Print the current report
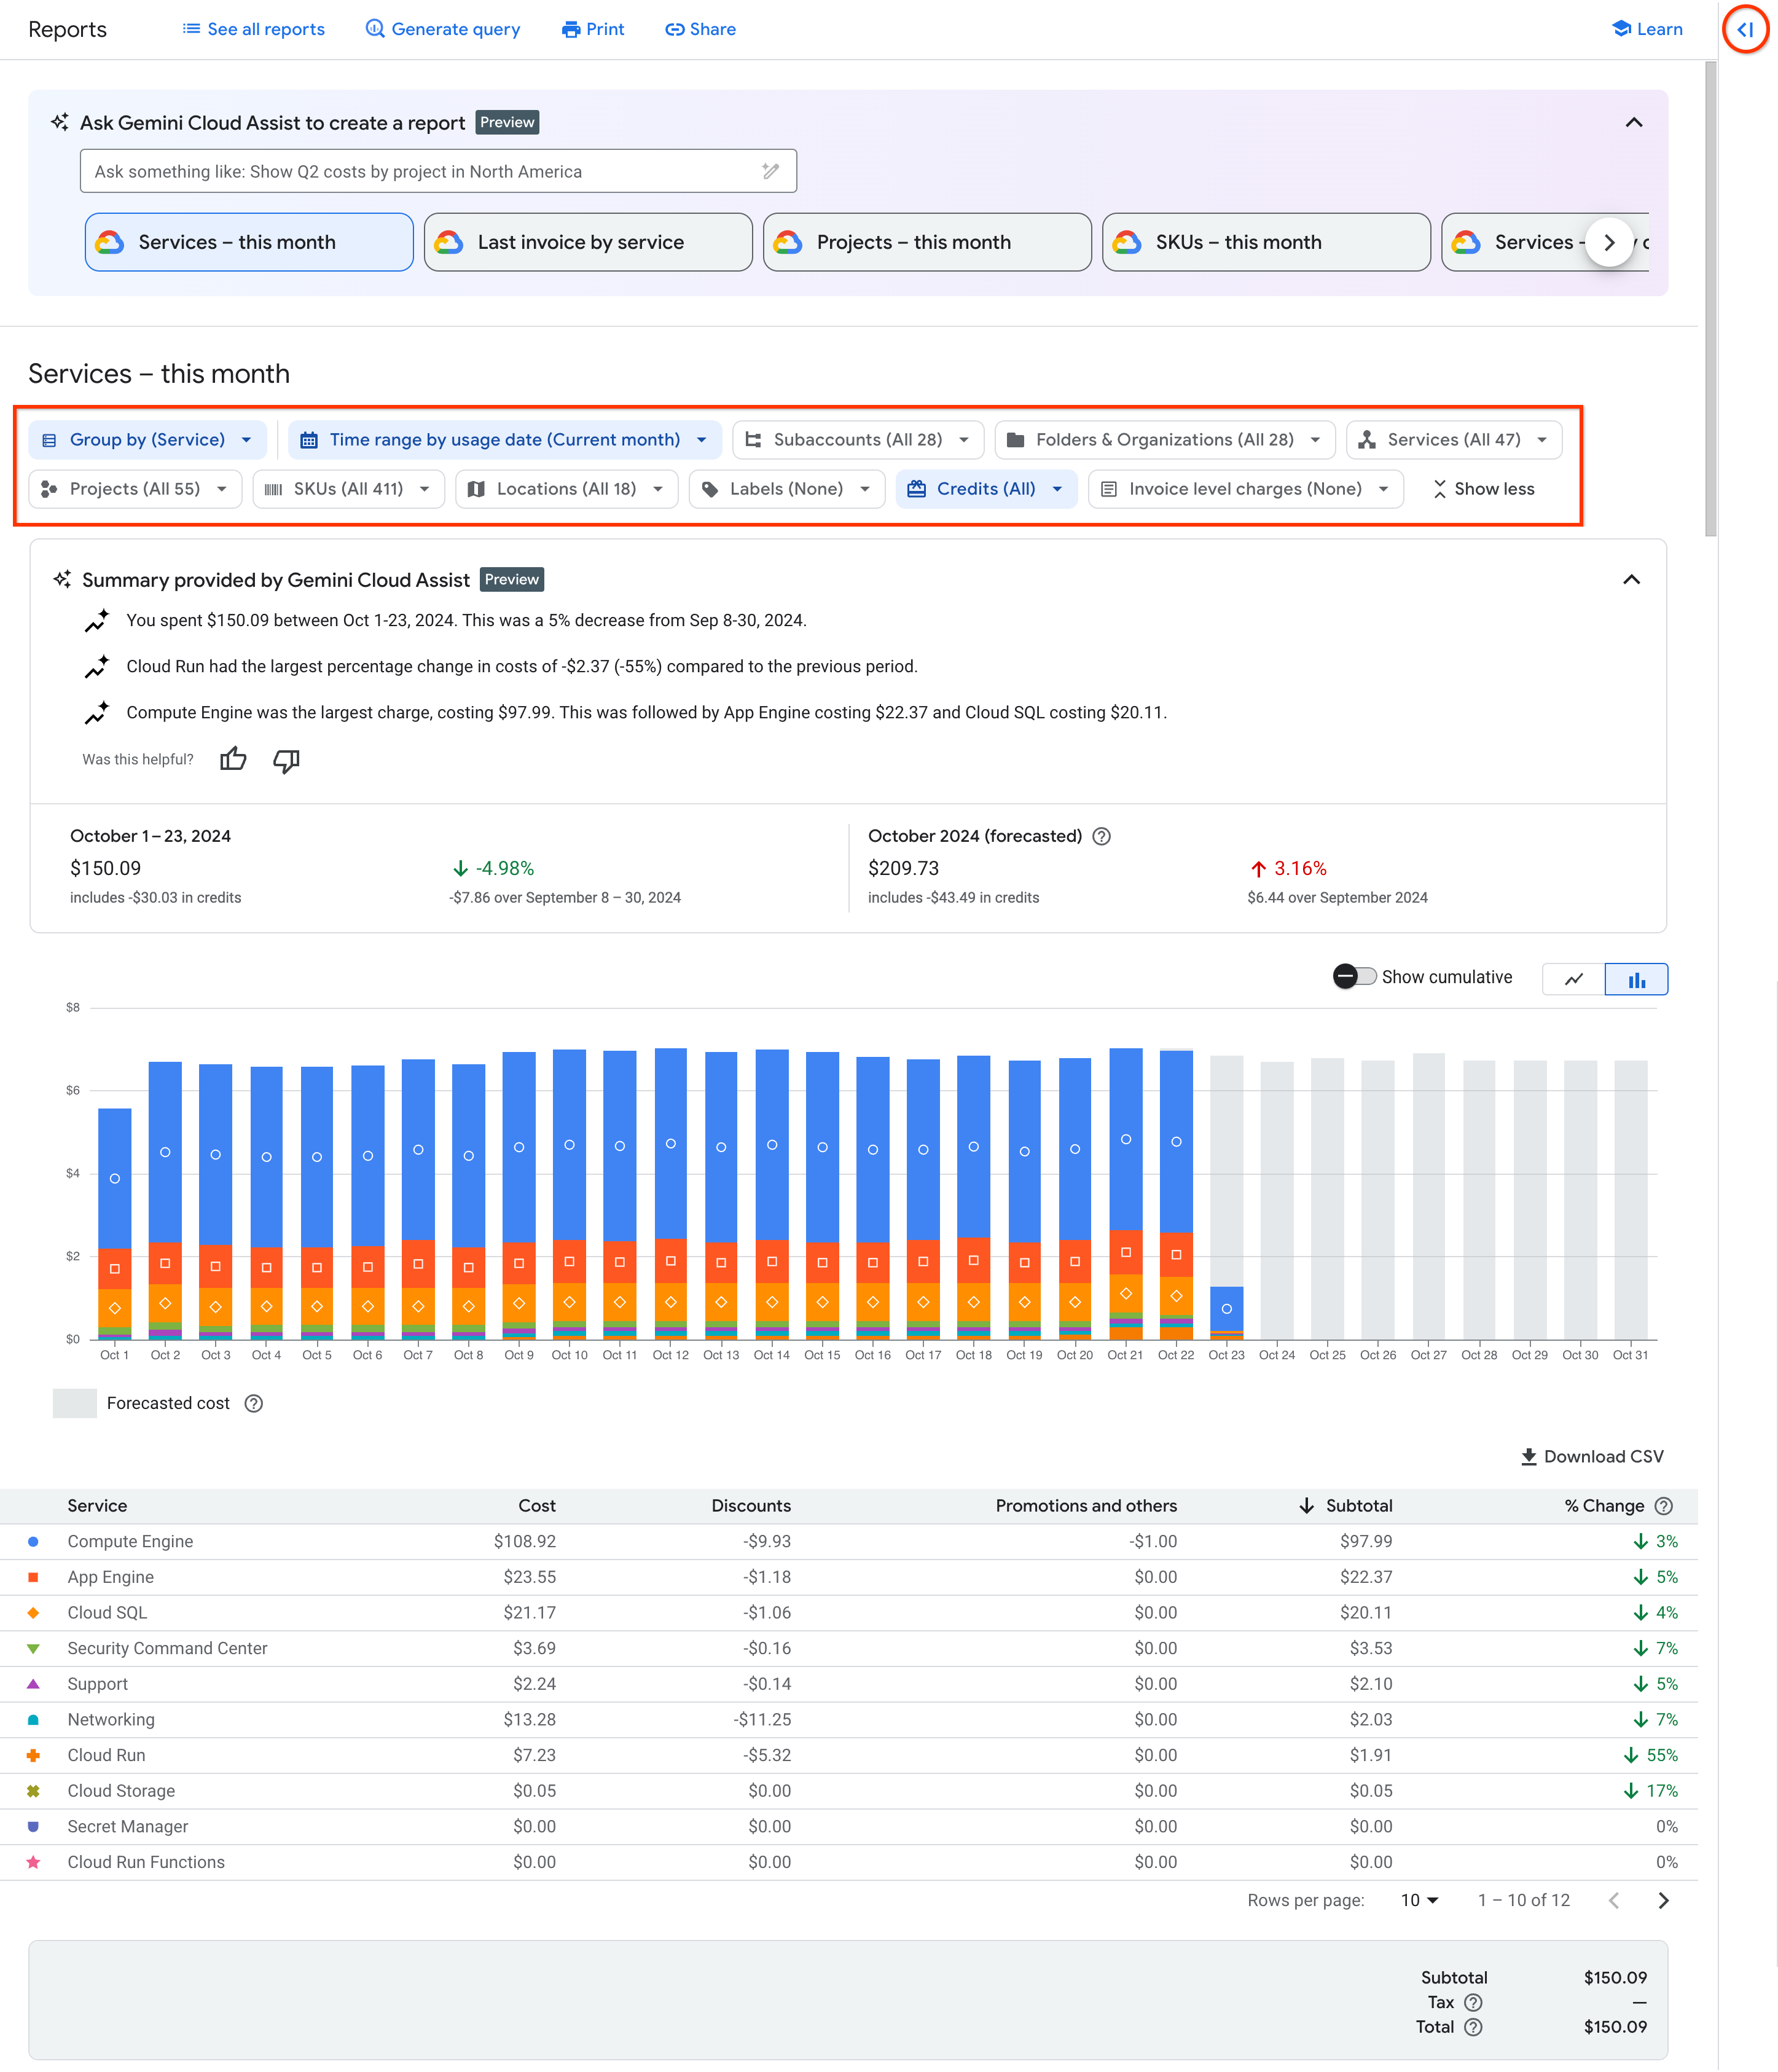 click(592, 29)
